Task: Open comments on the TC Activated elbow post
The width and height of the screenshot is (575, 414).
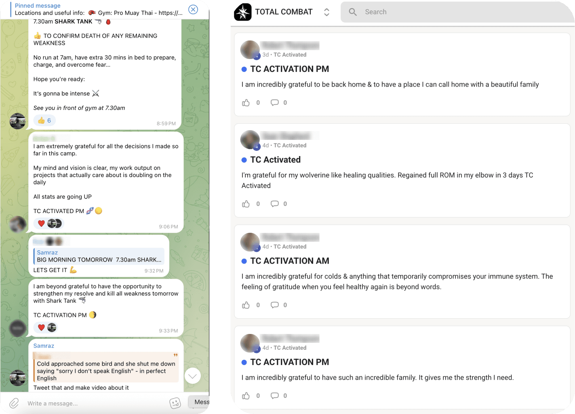Action: tap(275, 204)
